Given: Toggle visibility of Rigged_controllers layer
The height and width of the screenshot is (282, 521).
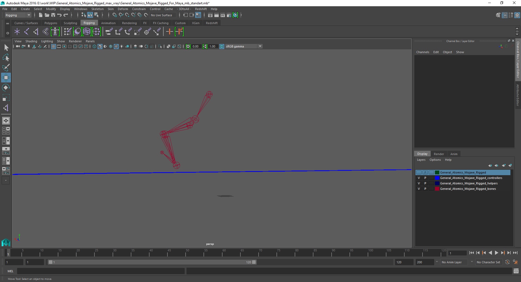Looking at the screenshot, I should point(419,178).
